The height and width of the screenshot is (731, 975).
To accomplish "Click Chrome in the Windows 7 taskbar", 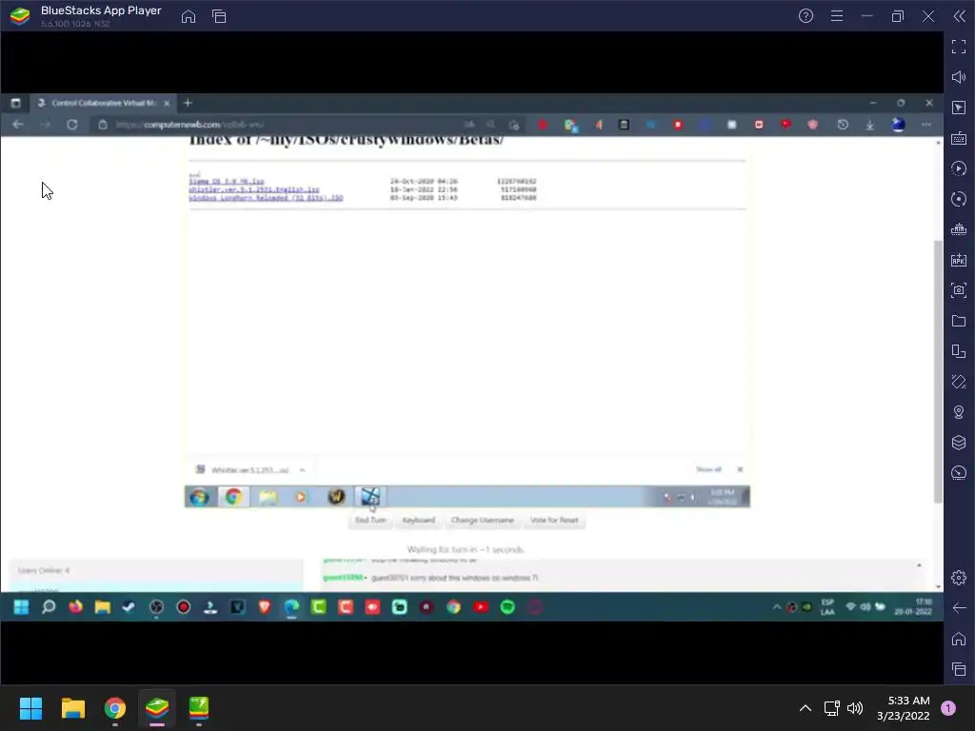I will [234, 497].
